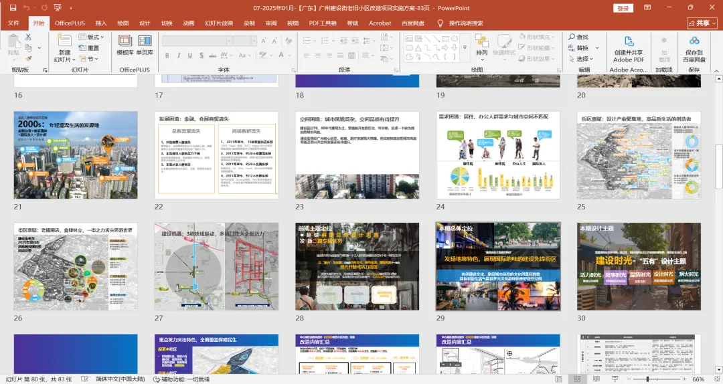Toggle text Shadow button

(x=201, y=56)
